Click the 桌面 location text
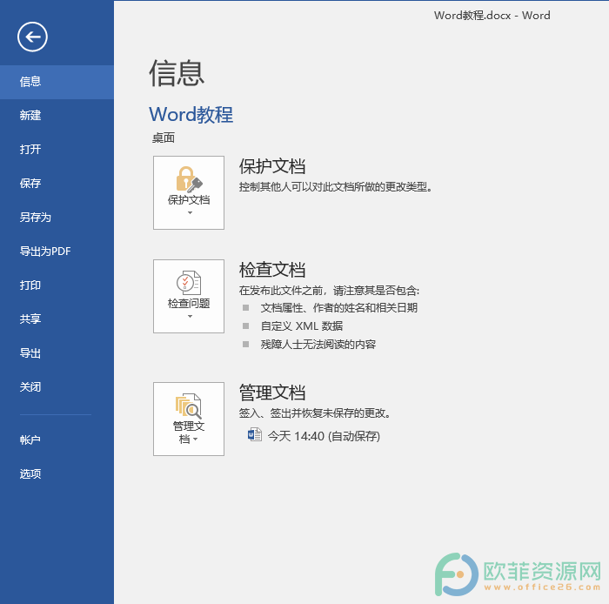609x604 pixels. click(x=164, y=138)
